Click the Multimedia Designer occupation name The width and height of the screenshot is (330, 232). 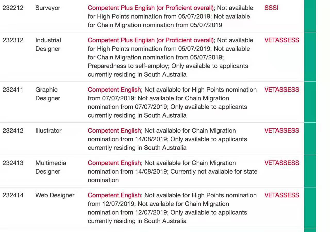coord(51,167)
